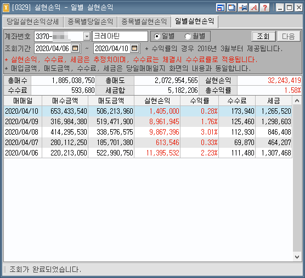Image resolution: width=305 pixels, height=278 pixels.
Task: Click the scrollbar down arrow in table
Action: pyautogui.click(x=297, y=257)
